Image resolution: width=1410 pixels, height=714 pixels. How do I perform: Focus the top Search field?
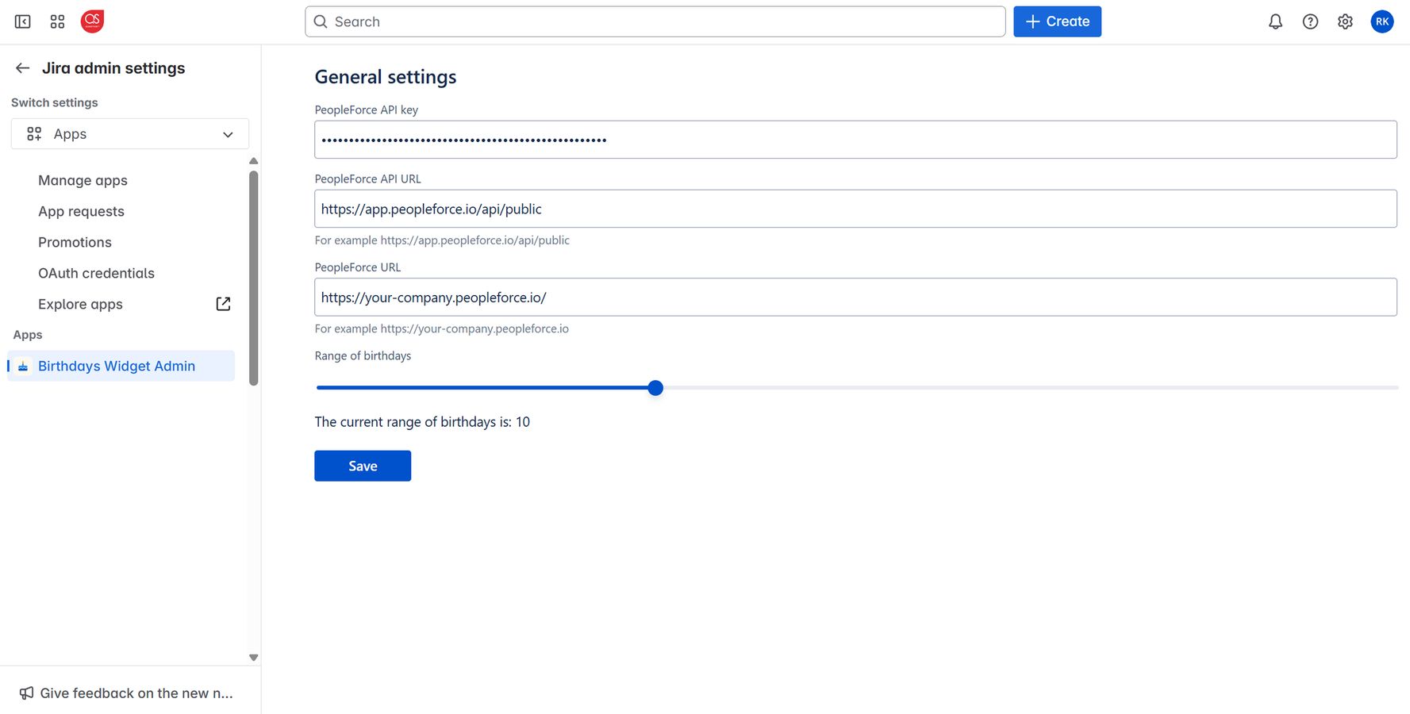[655, 21]
